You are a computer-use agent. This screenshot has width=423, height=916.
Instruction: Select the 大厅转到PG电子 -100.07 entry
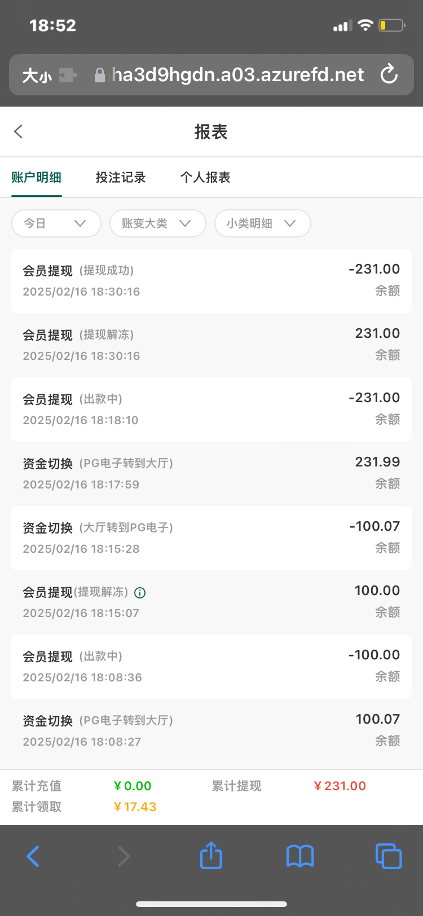click(x=211, y=538)
